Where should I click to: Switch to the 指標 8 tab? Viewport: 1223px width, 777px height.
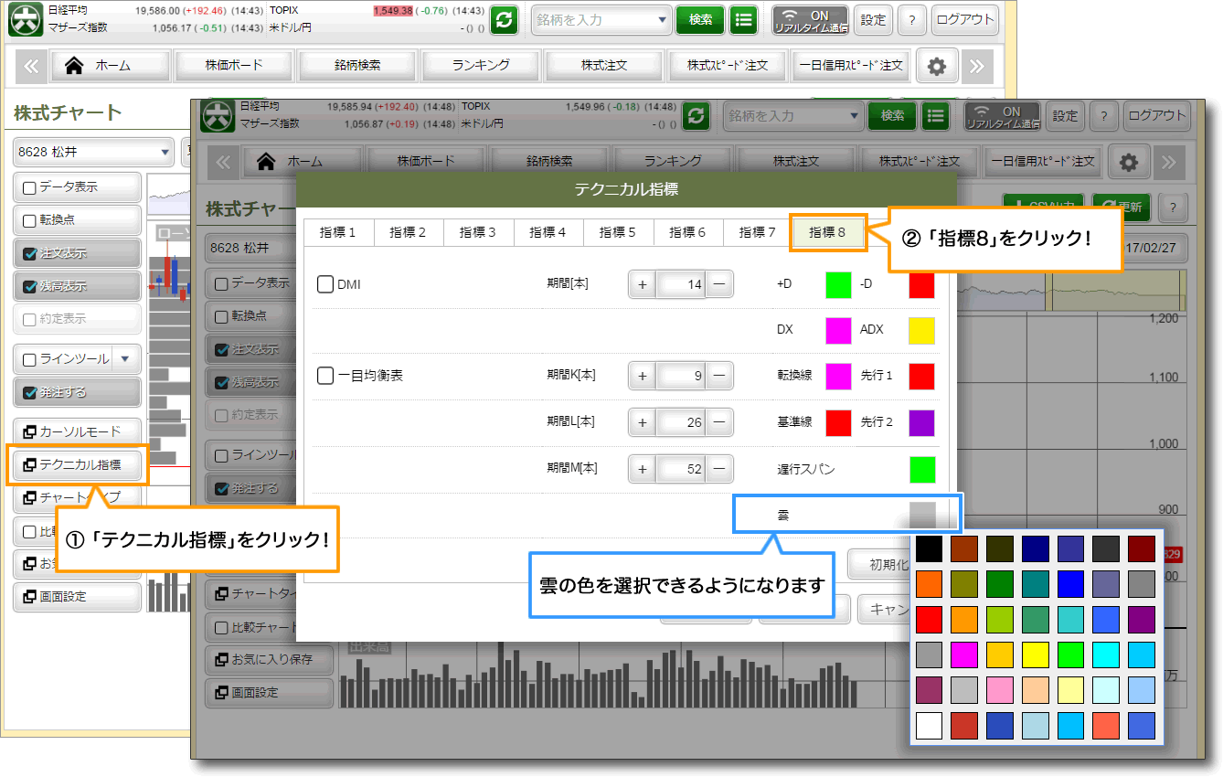827,232
